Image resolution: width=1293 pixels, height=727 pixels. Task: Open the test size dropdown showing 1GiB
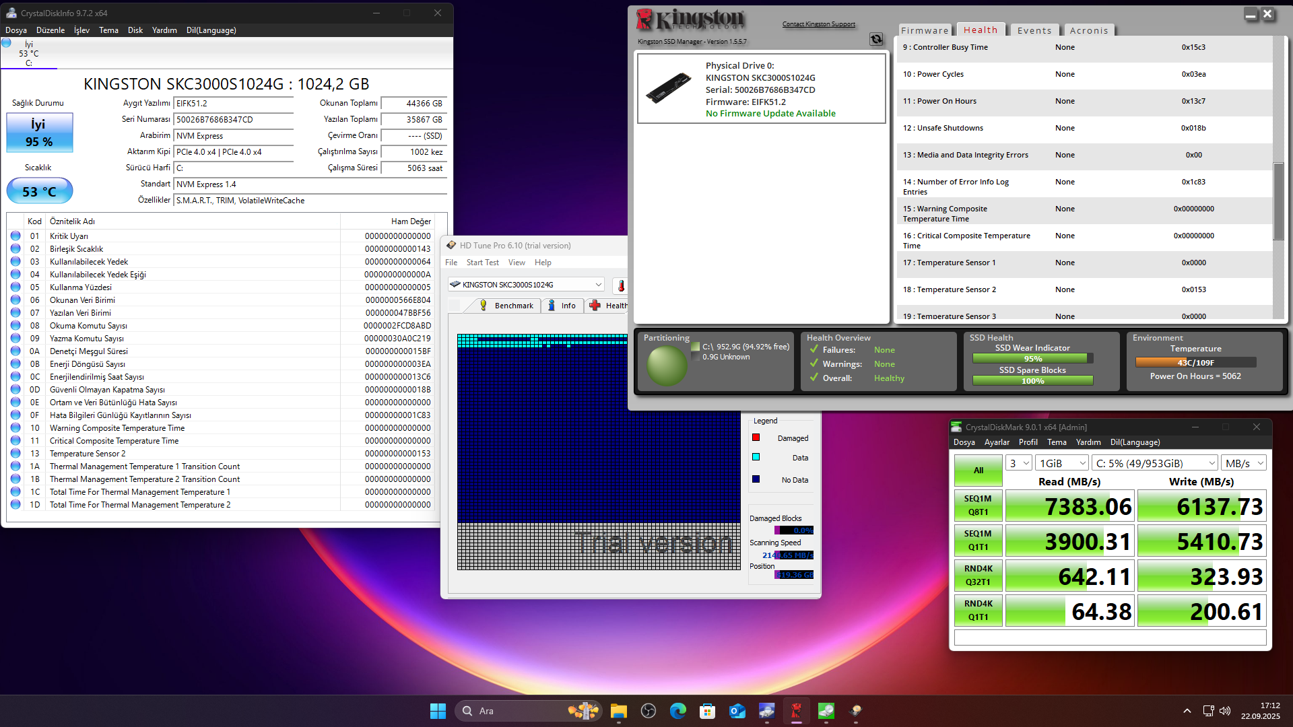point(1062,463)
